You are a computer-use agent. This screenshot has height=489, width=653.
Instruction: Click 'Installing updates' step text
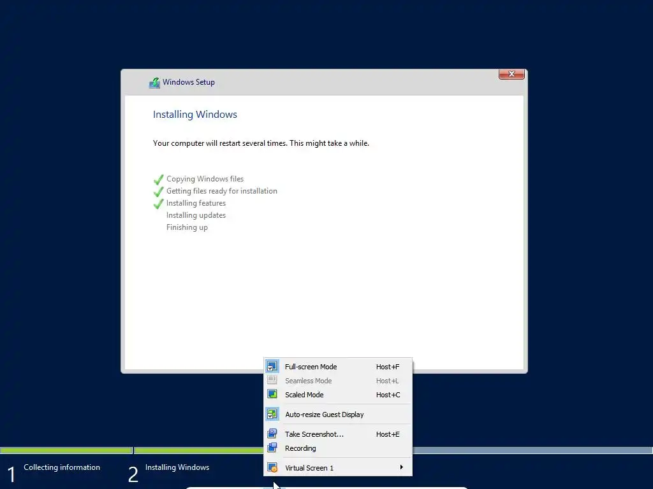(196, 215)
